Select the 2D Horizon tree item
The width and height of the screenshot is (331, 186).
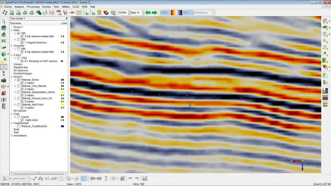point(20,111)
